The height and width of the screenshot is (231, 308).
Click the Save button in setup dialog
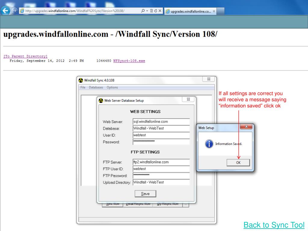coord(145,194)
